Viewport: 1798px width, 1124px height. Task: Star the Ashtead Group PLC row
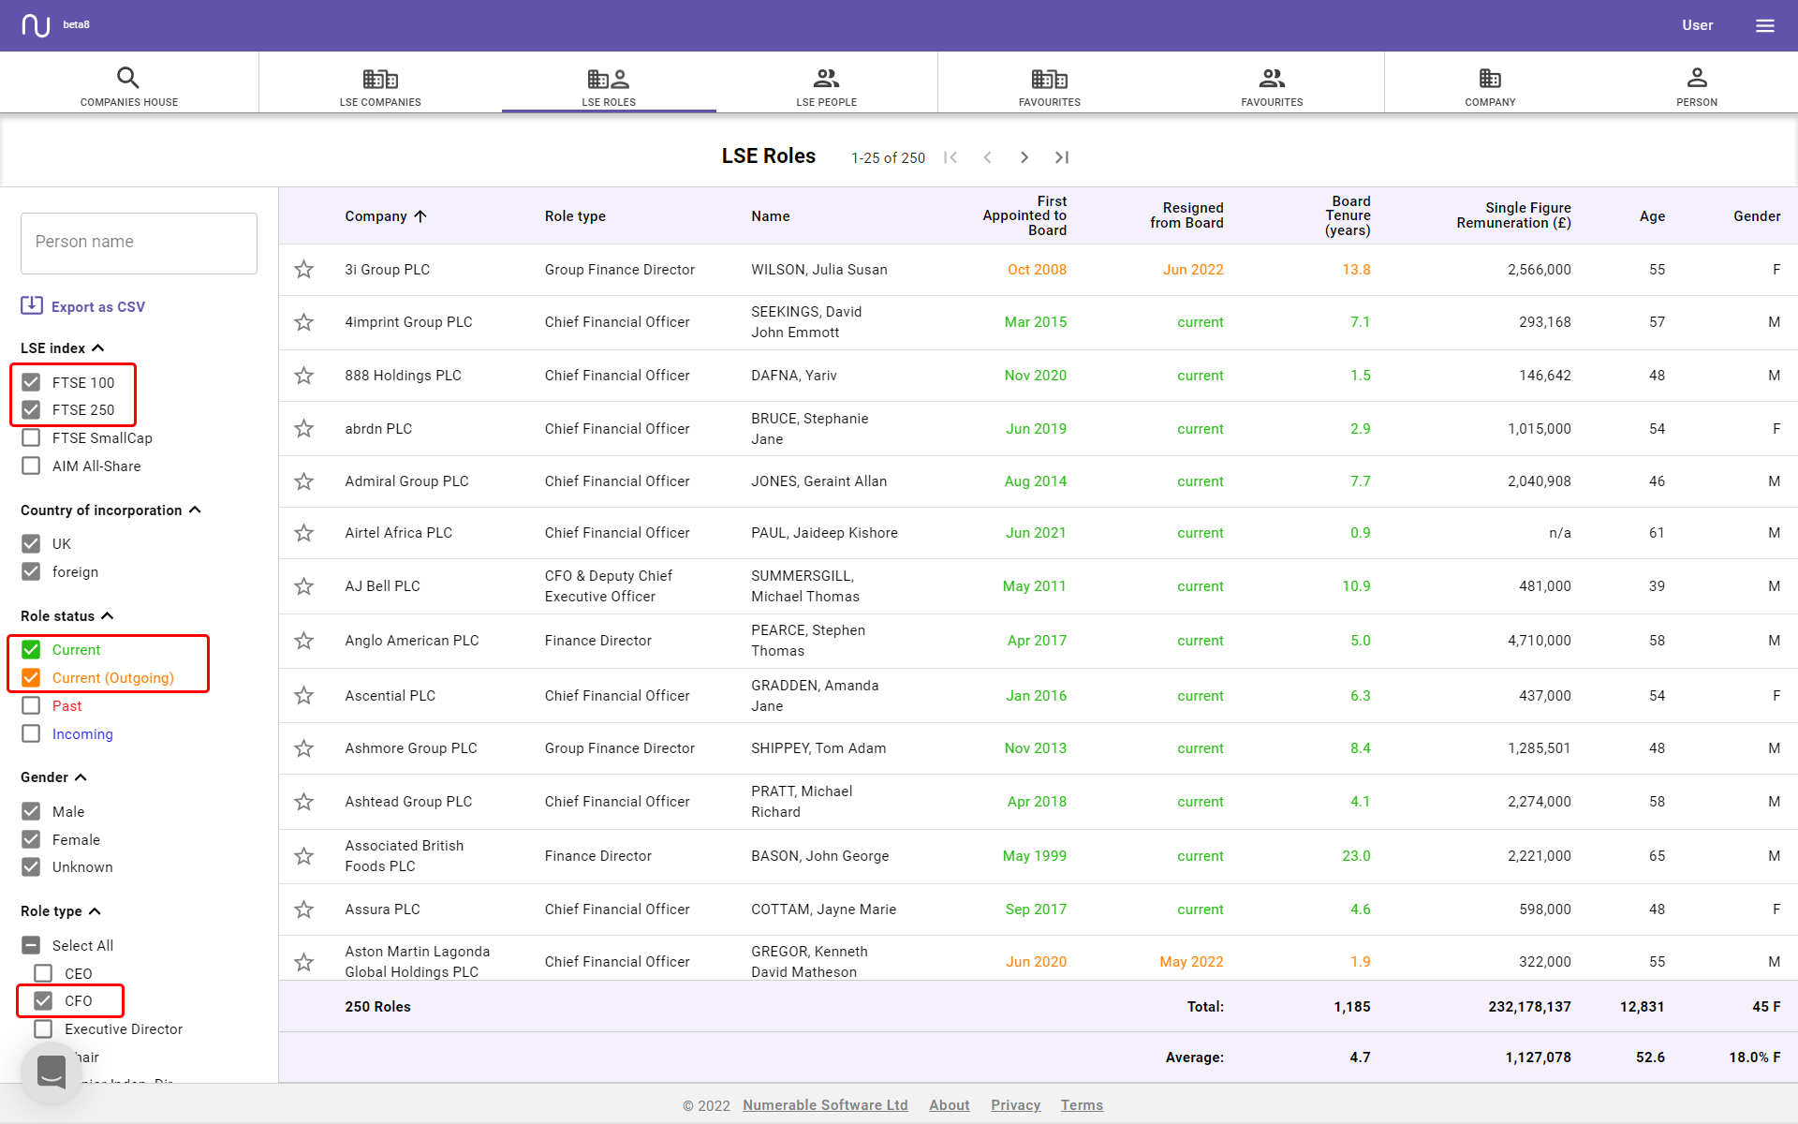pyautogui.click(x=304, y=802)
